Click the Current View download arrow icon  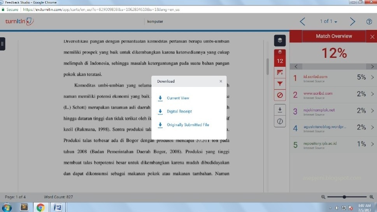click(160, 98)
